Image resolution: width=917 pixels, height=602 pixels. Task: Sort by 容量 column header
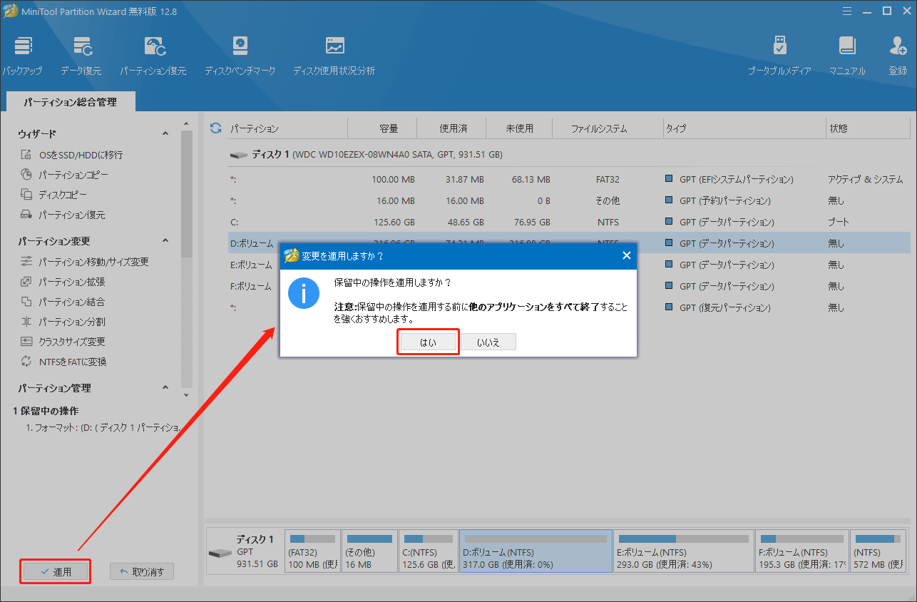(383, 128)
